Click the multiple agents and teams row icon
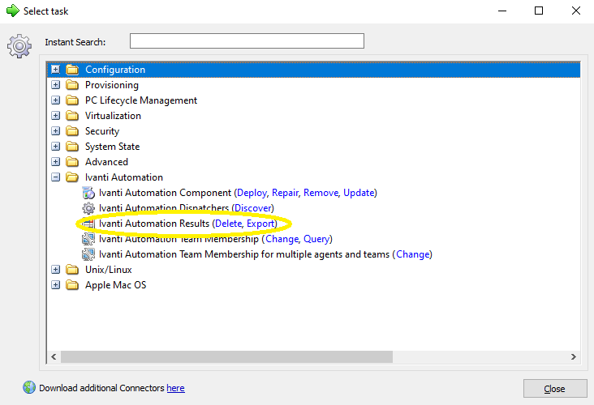 [x=88, y=254]
